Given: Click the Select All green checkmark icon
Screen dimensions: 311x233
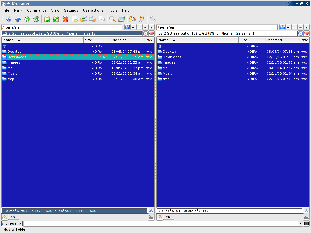Looking at the screenshot, I should (56, 19).
